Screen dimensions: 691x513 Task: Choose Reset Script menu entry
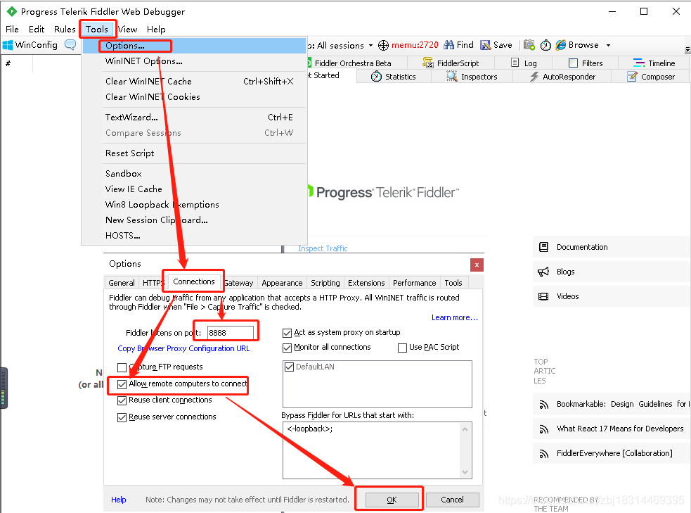(195, 153)
